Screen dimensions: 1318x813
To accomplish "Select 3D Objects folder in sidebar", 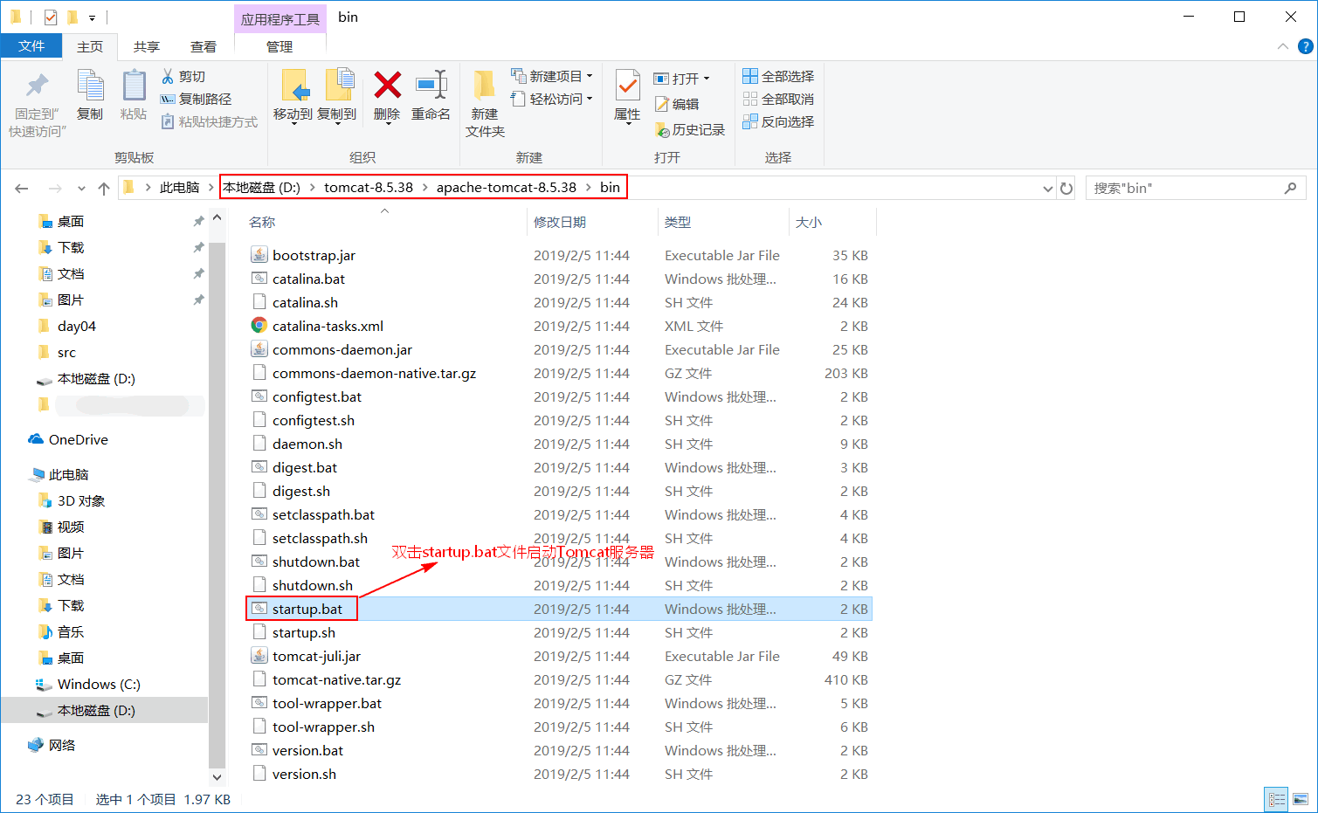I will 72,501.
